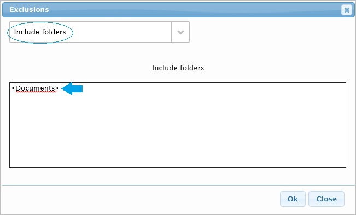The image size is (356, 215).
Task: Click the horizontal separator line above the buttons
Action: (178, 186)
